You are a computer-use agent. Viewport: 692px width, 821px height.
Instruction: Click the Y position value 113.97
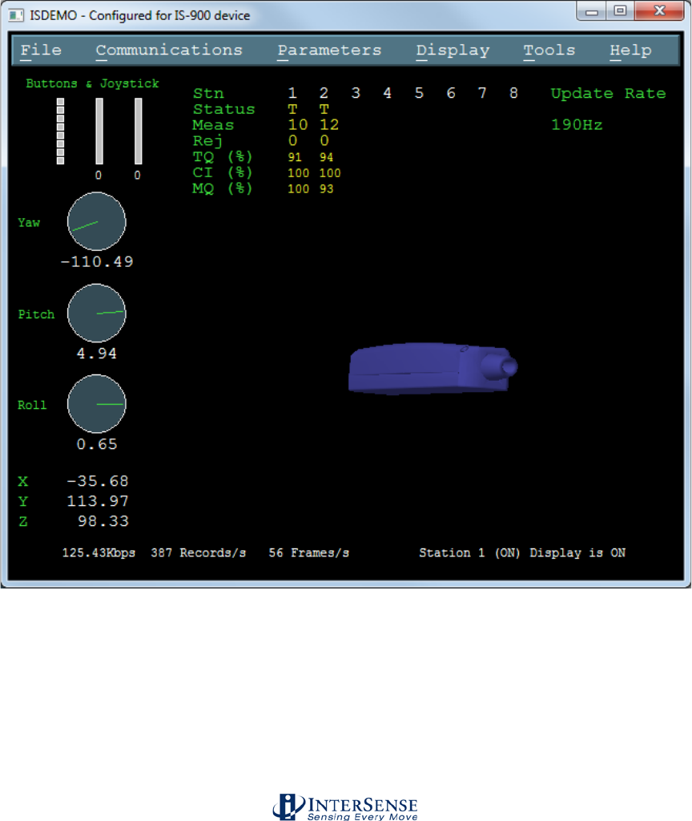tap(97, 501)
